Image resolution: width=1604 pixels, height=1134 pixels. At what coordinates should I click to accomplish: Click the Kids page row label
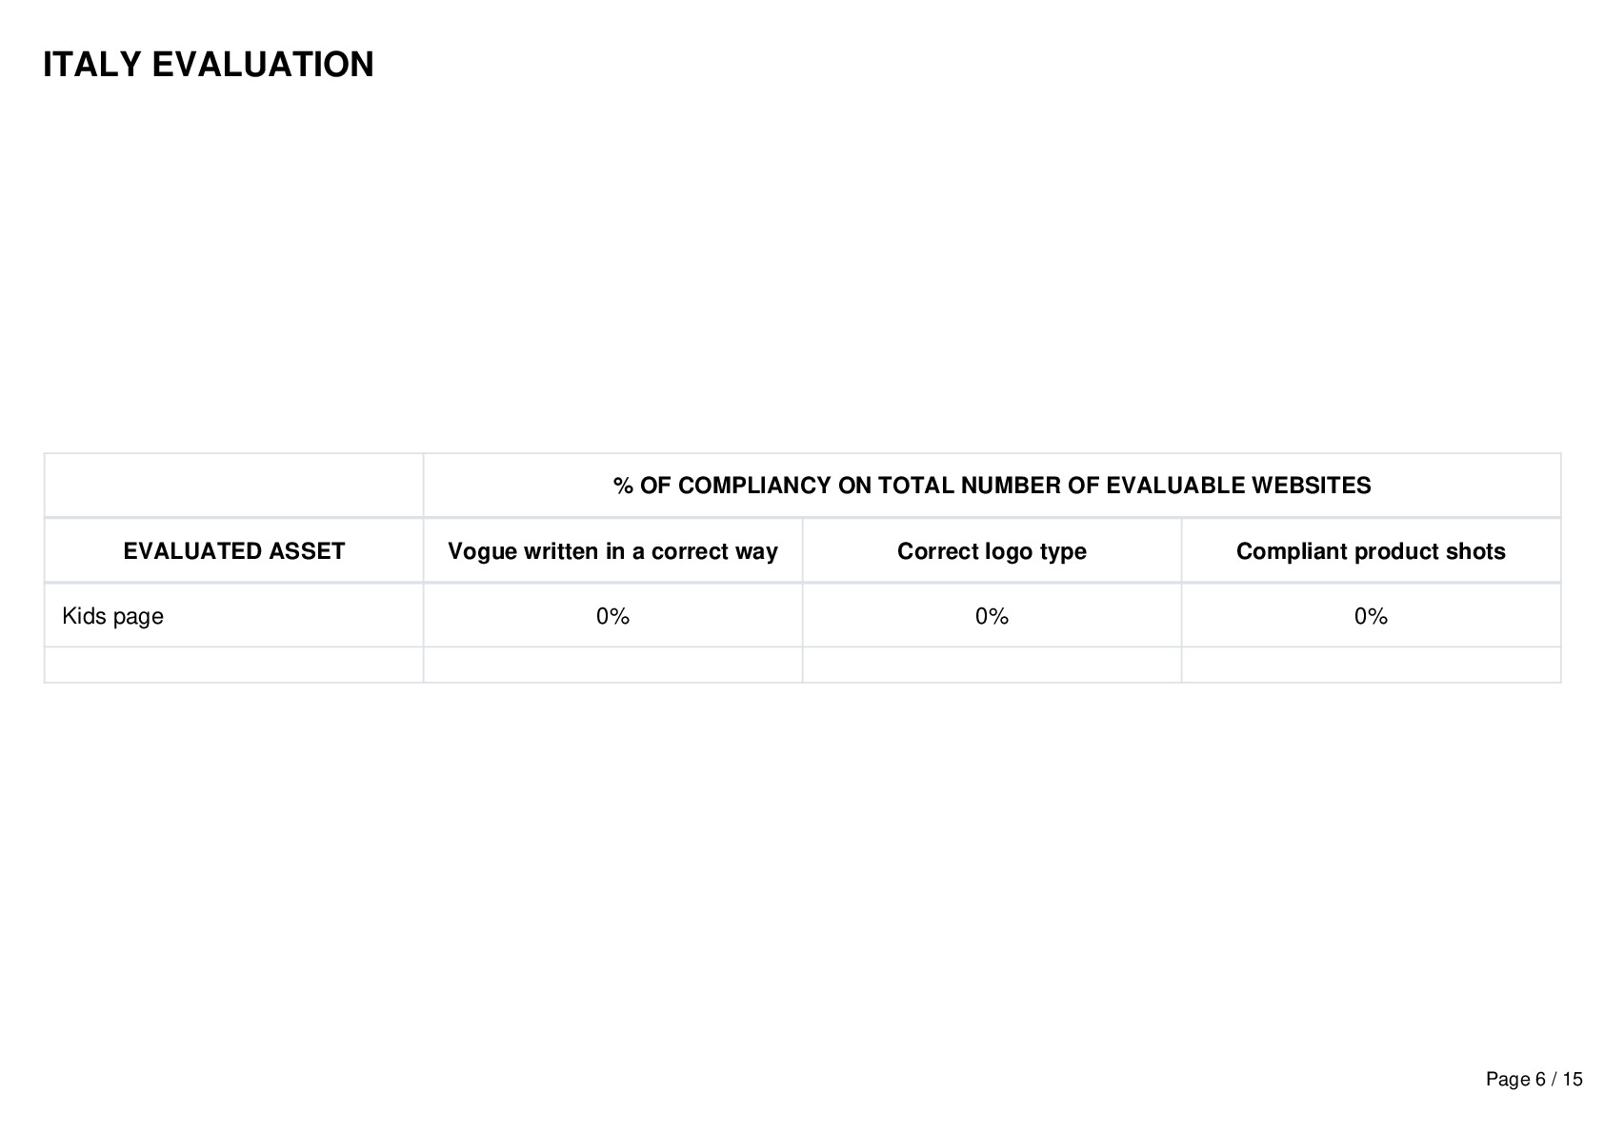pos(112,616)
